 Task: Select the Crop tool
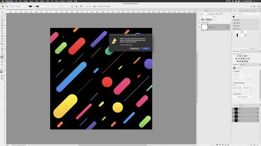pyautogui.click(x=2, y=23)
